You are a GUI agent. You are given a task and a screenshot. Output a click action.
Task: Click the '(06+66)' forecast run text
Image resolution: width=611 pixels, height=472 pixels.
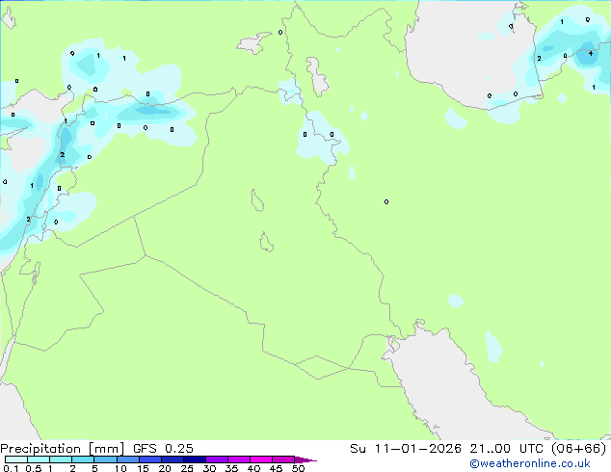point(579,449)
